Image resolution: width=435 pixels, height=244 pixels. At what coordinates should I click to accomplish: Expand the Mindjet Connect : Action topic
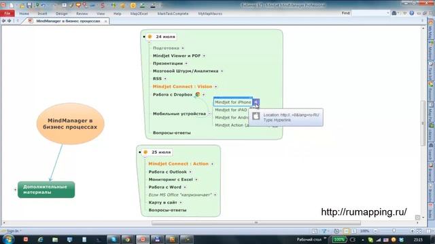212,164
